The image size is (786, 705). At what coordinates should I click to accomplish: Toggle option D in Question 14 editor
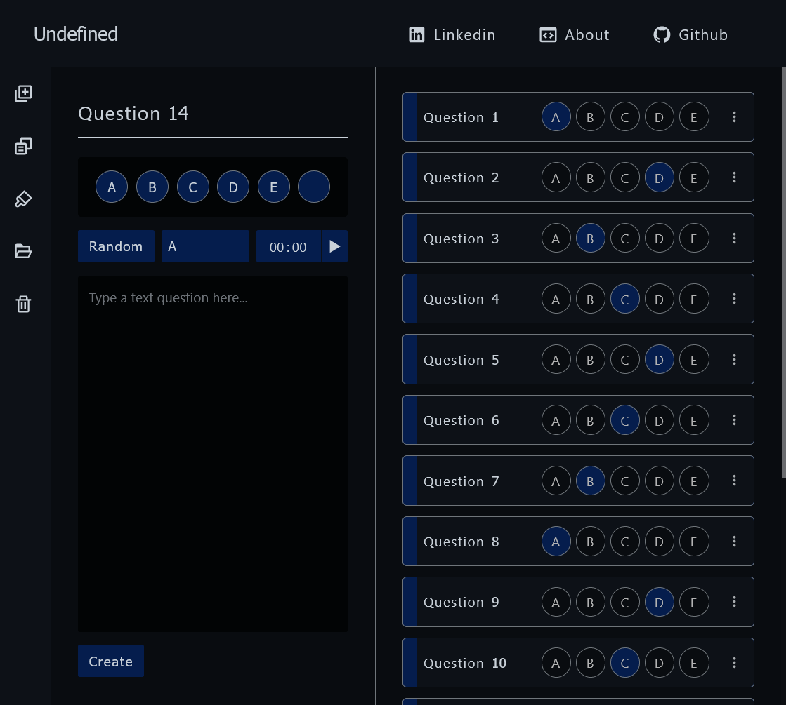(233, 187)
